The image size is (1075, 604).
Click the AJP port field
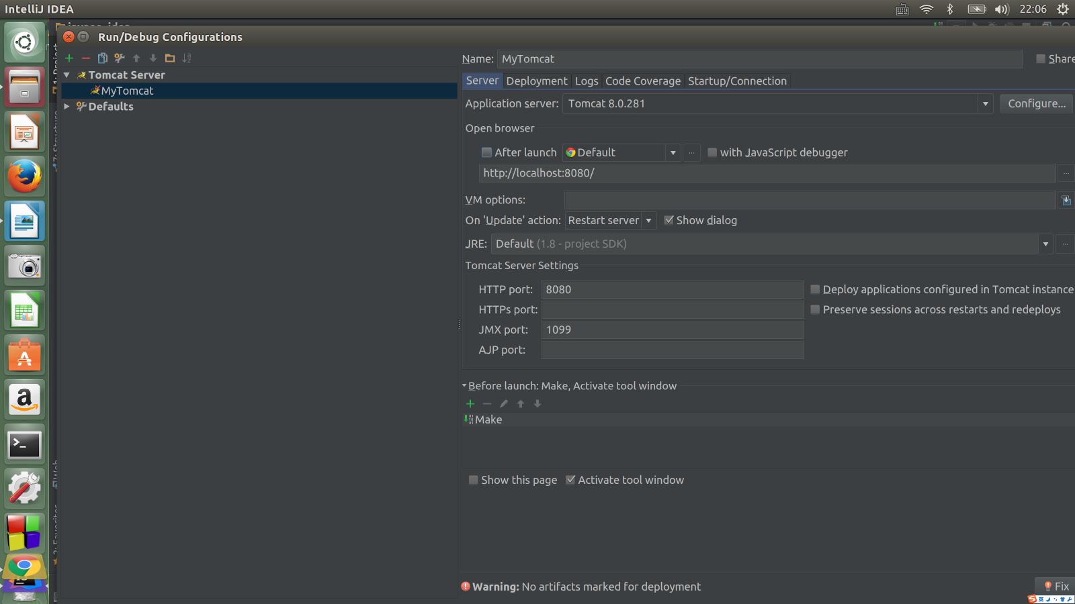tap(672, 350)
